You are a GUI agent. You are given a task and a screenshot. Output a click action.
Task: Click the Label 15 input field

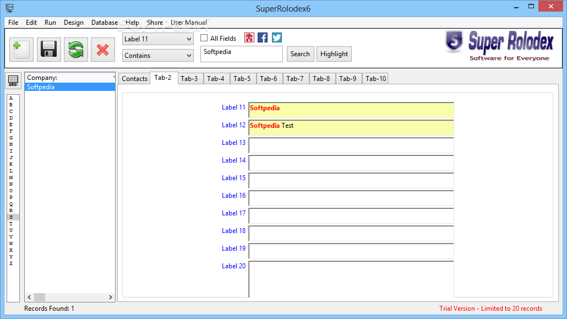point(351,181)
